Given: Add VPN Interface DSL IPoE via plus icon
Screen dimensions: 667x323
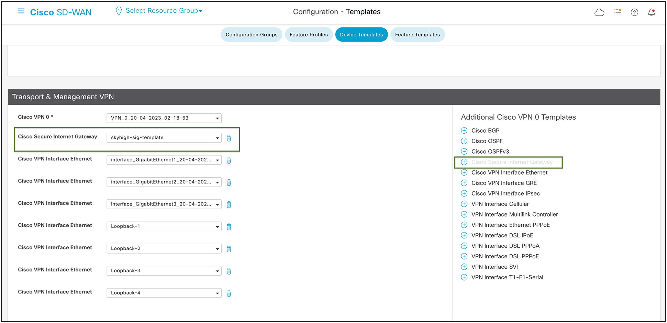Looking at the screenshot, I should (464, 235).
